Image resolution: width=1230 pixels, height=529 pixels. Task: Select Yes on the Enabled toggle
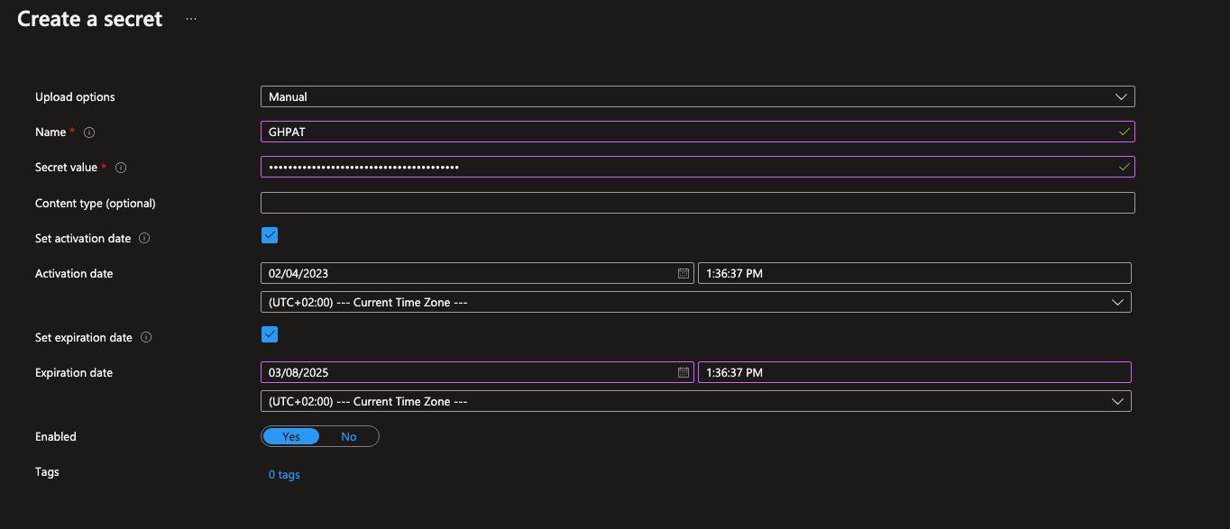point(291,436)
